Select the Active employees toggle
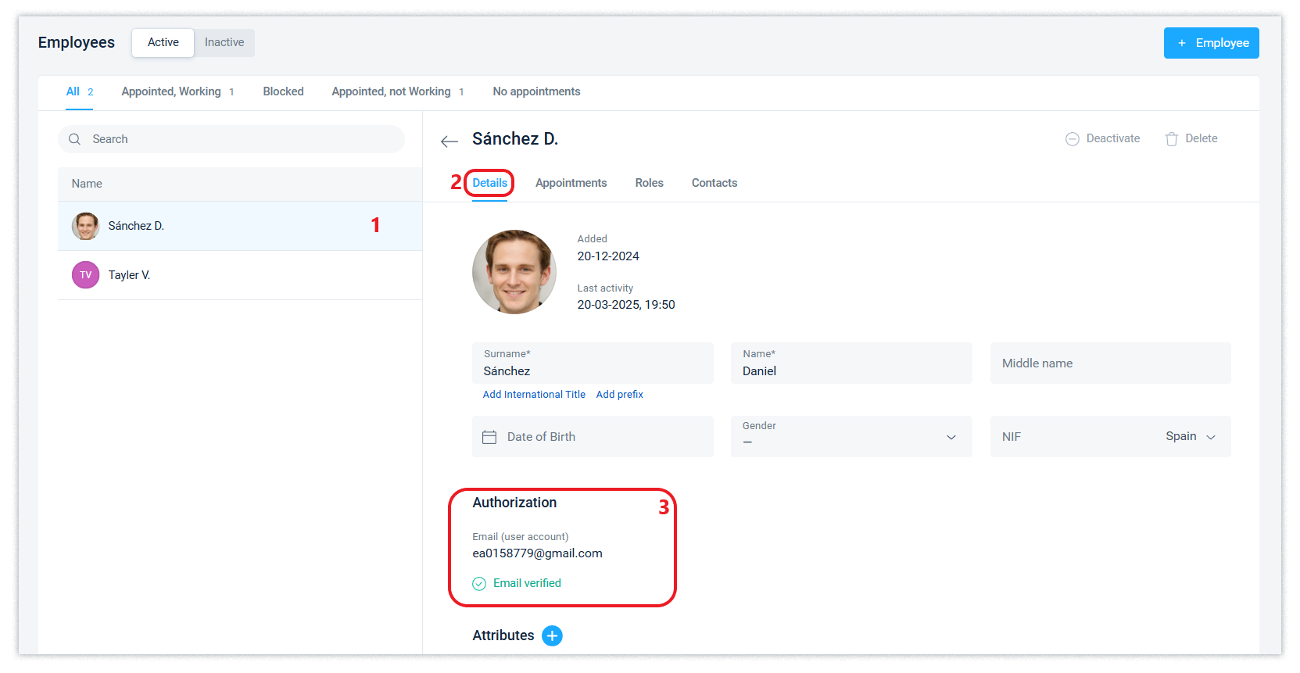Image resolution: width=1300 pixels, height=673 pixels. click(163, 42)
